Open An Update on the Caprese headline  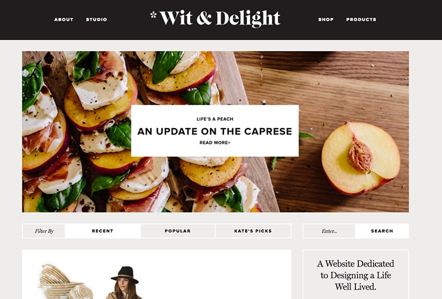pyautogui.click(x=215, y=132)
